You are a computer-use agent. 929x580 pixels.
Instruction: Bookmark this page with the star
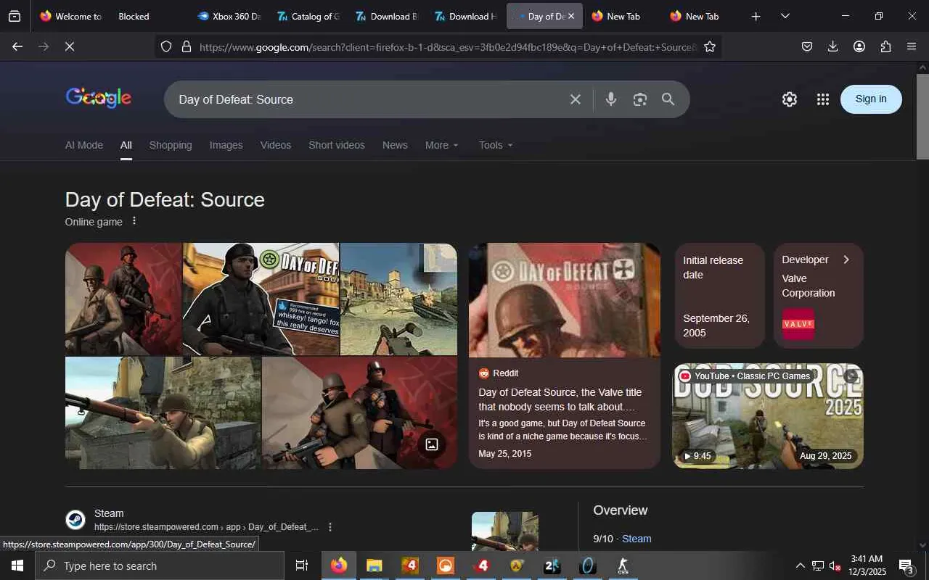710,46
